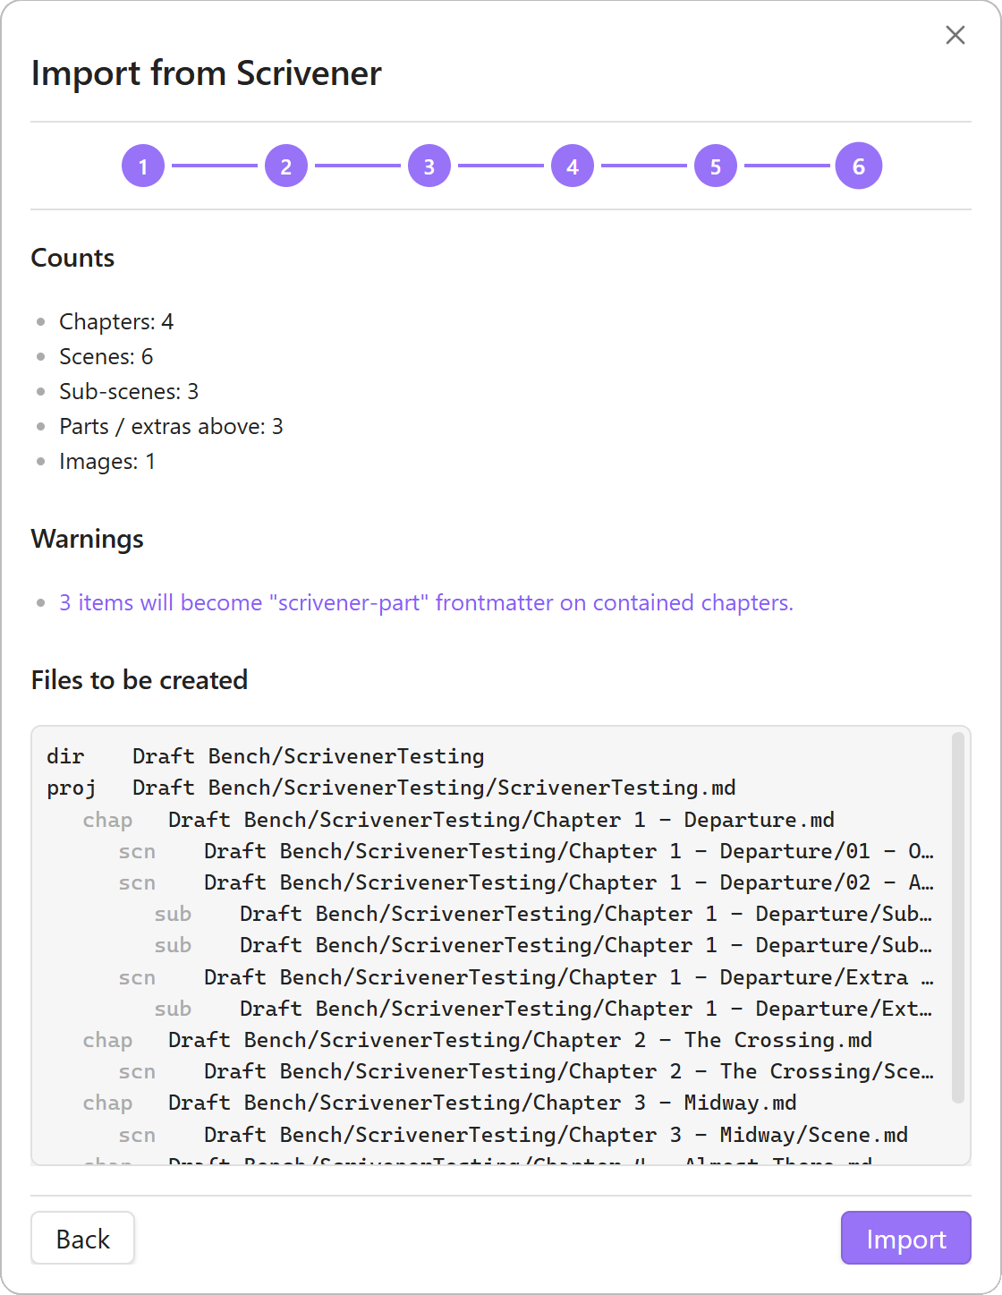Select current wizard step 6
This screenshot has width=1002, height=1295.
[x=859, y=166]
